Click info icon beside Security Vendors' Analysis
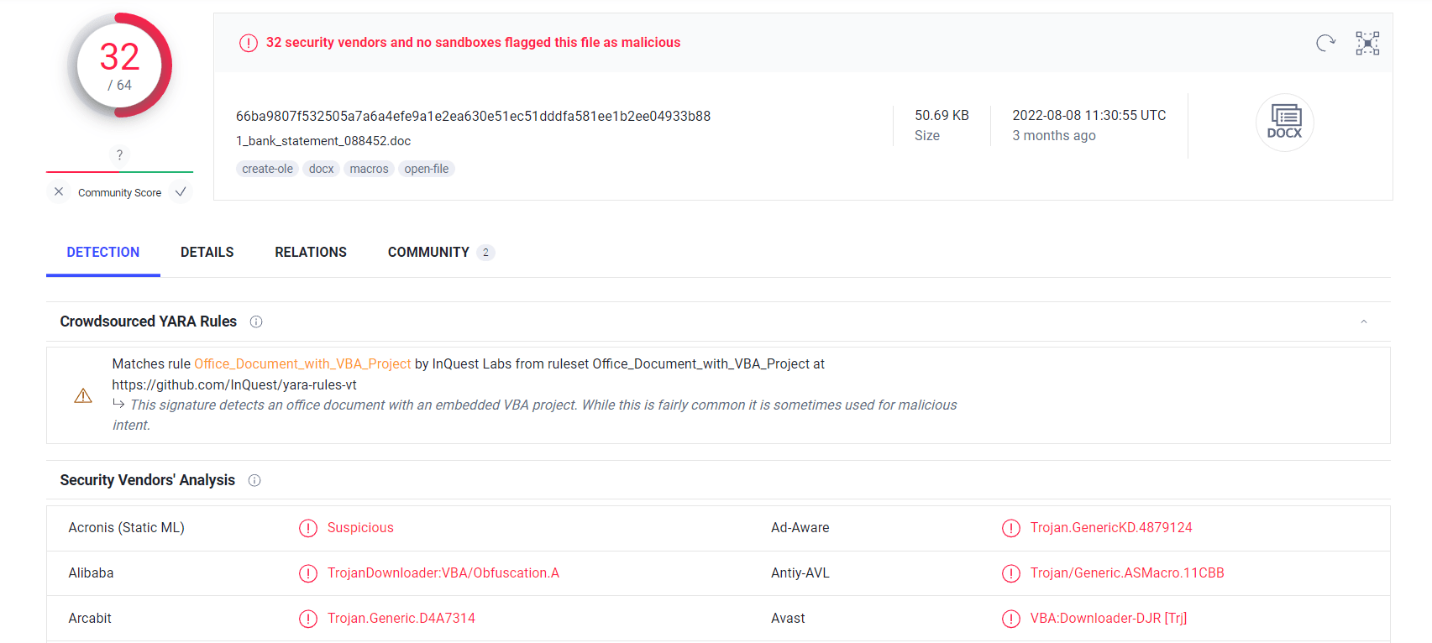This screenshot has width=1432, height=643. (254, 480)
